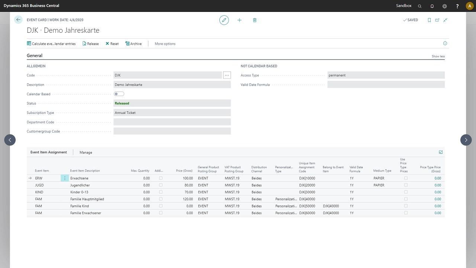Open the notifications bell
This screenshot has height=268, width=476.
pyautogui.click(x=432, y=6)
